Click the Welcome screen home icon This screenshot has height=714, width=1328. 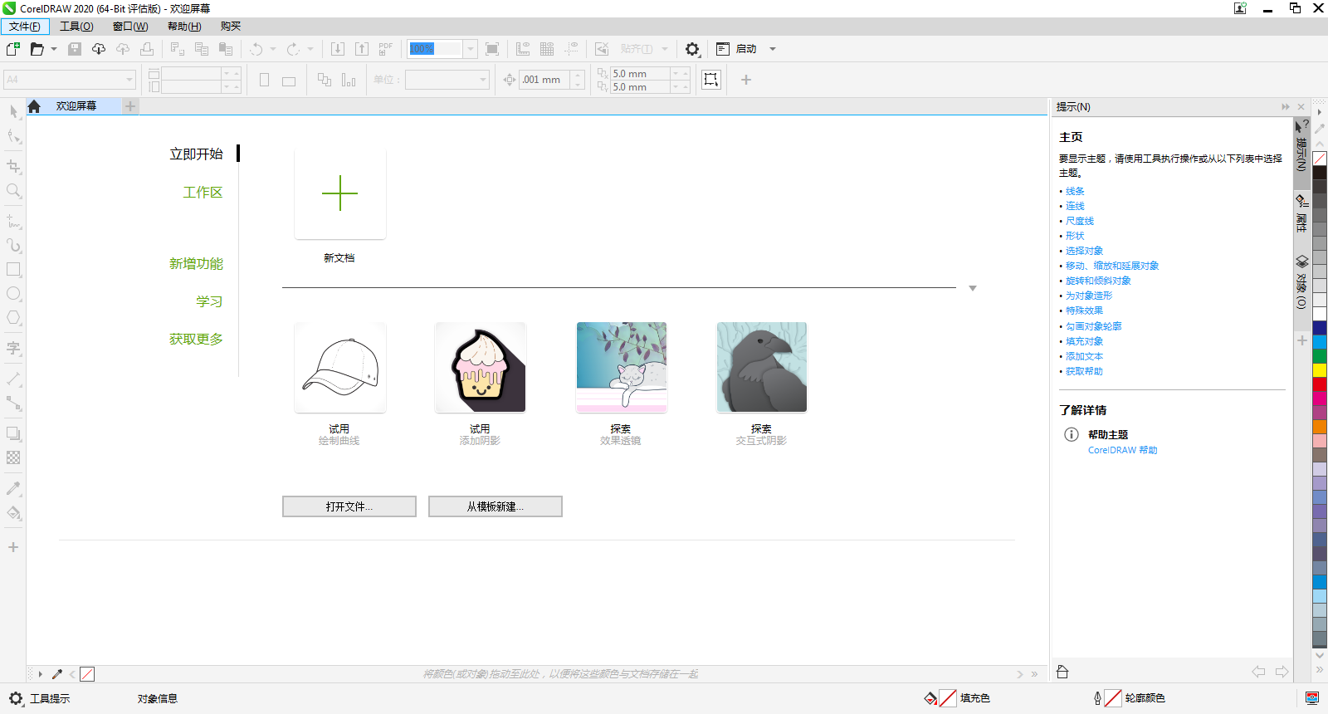coord(34,106)
